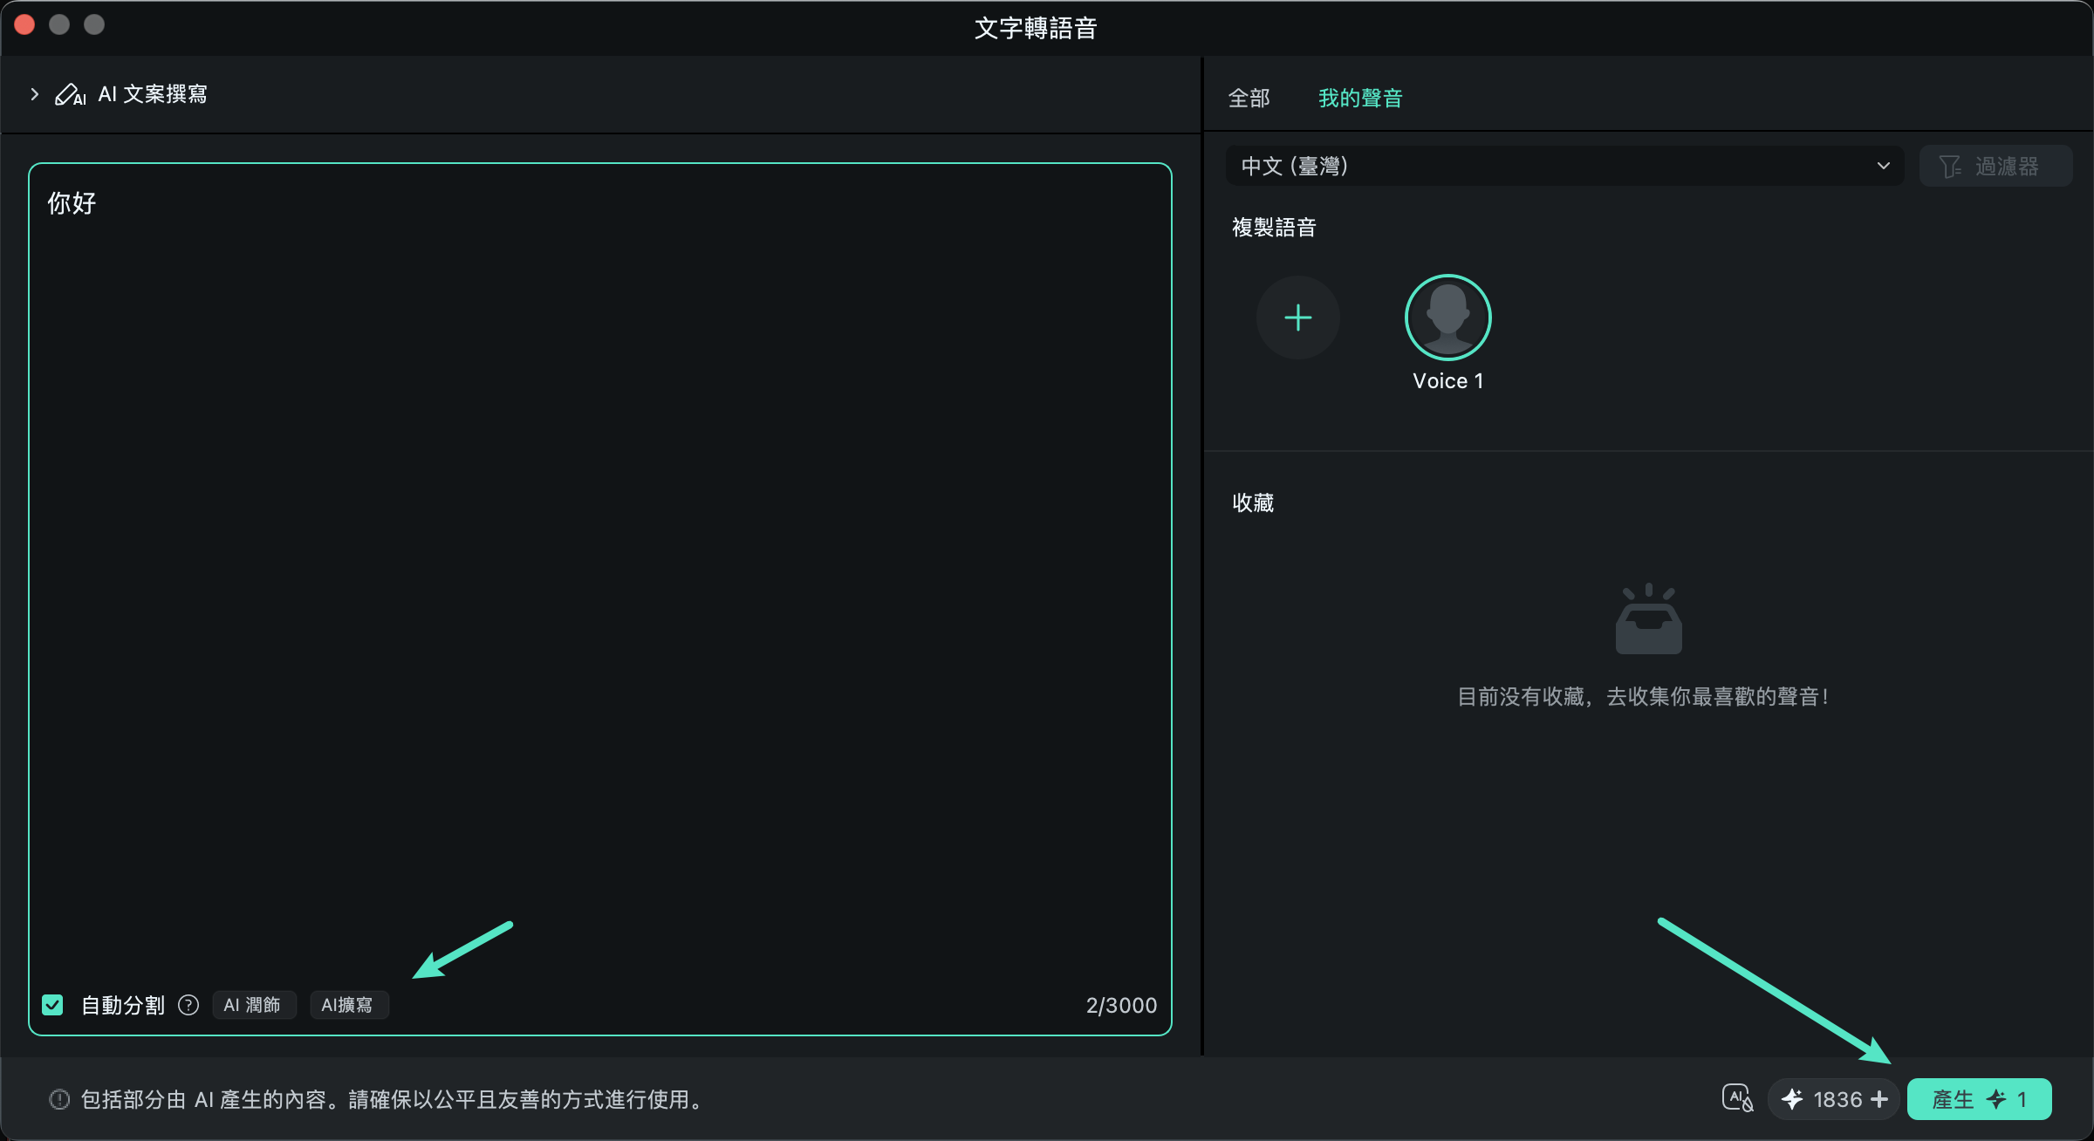Click the 複製語音 section heading

[1274, 228]
